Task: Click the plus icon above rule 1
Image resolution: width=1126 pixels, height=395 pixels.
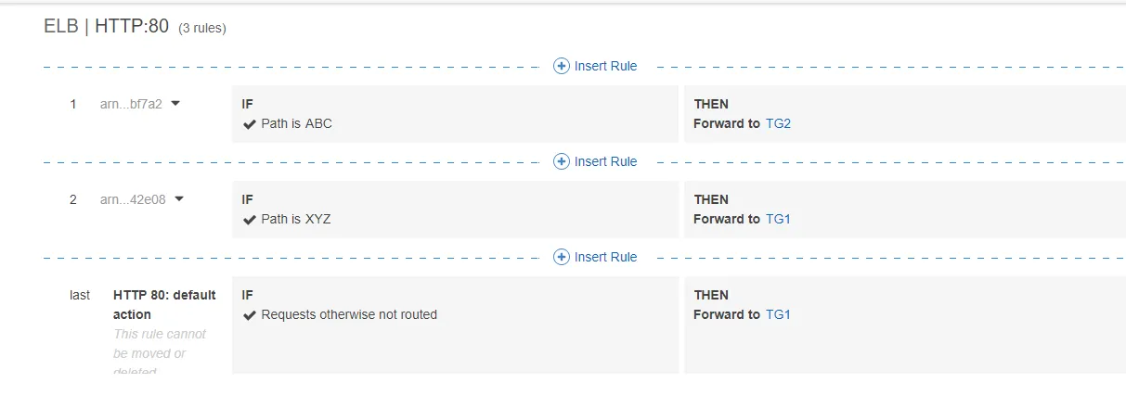Action: [x=561, y=66]
